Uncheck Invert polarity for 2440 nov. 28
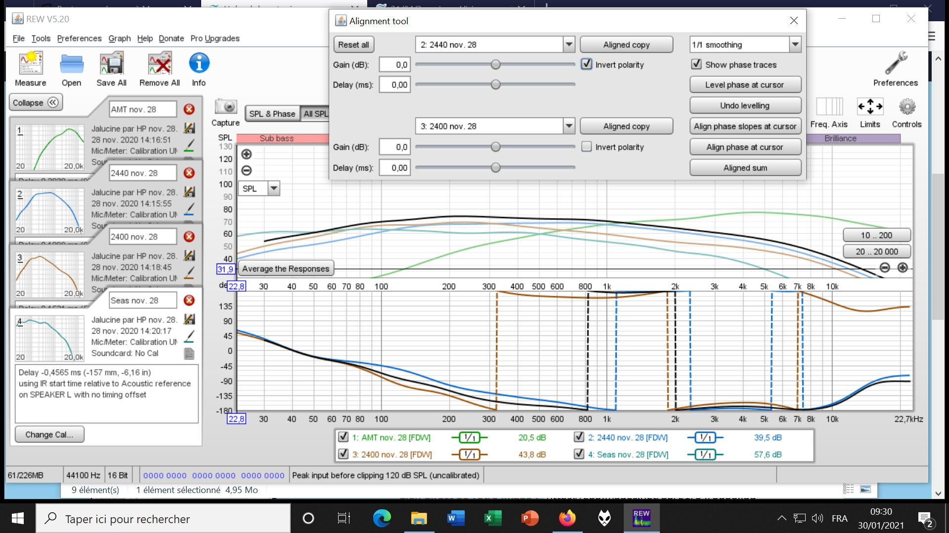The height and width of the screenshot is (533, 949). tap(587, 64)
